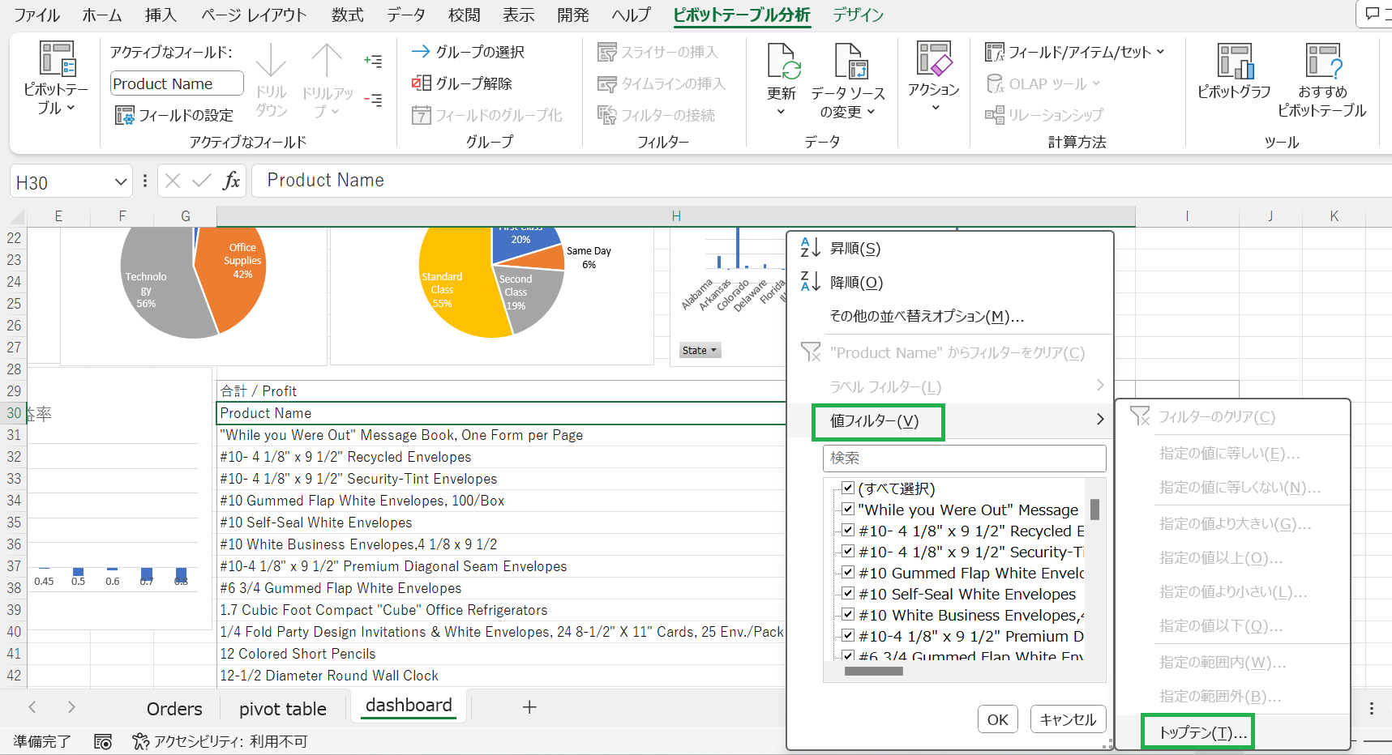Click the formula bar cancel X icon
The height and width of the screenshot is (755, 1392).
coord(173,181)
